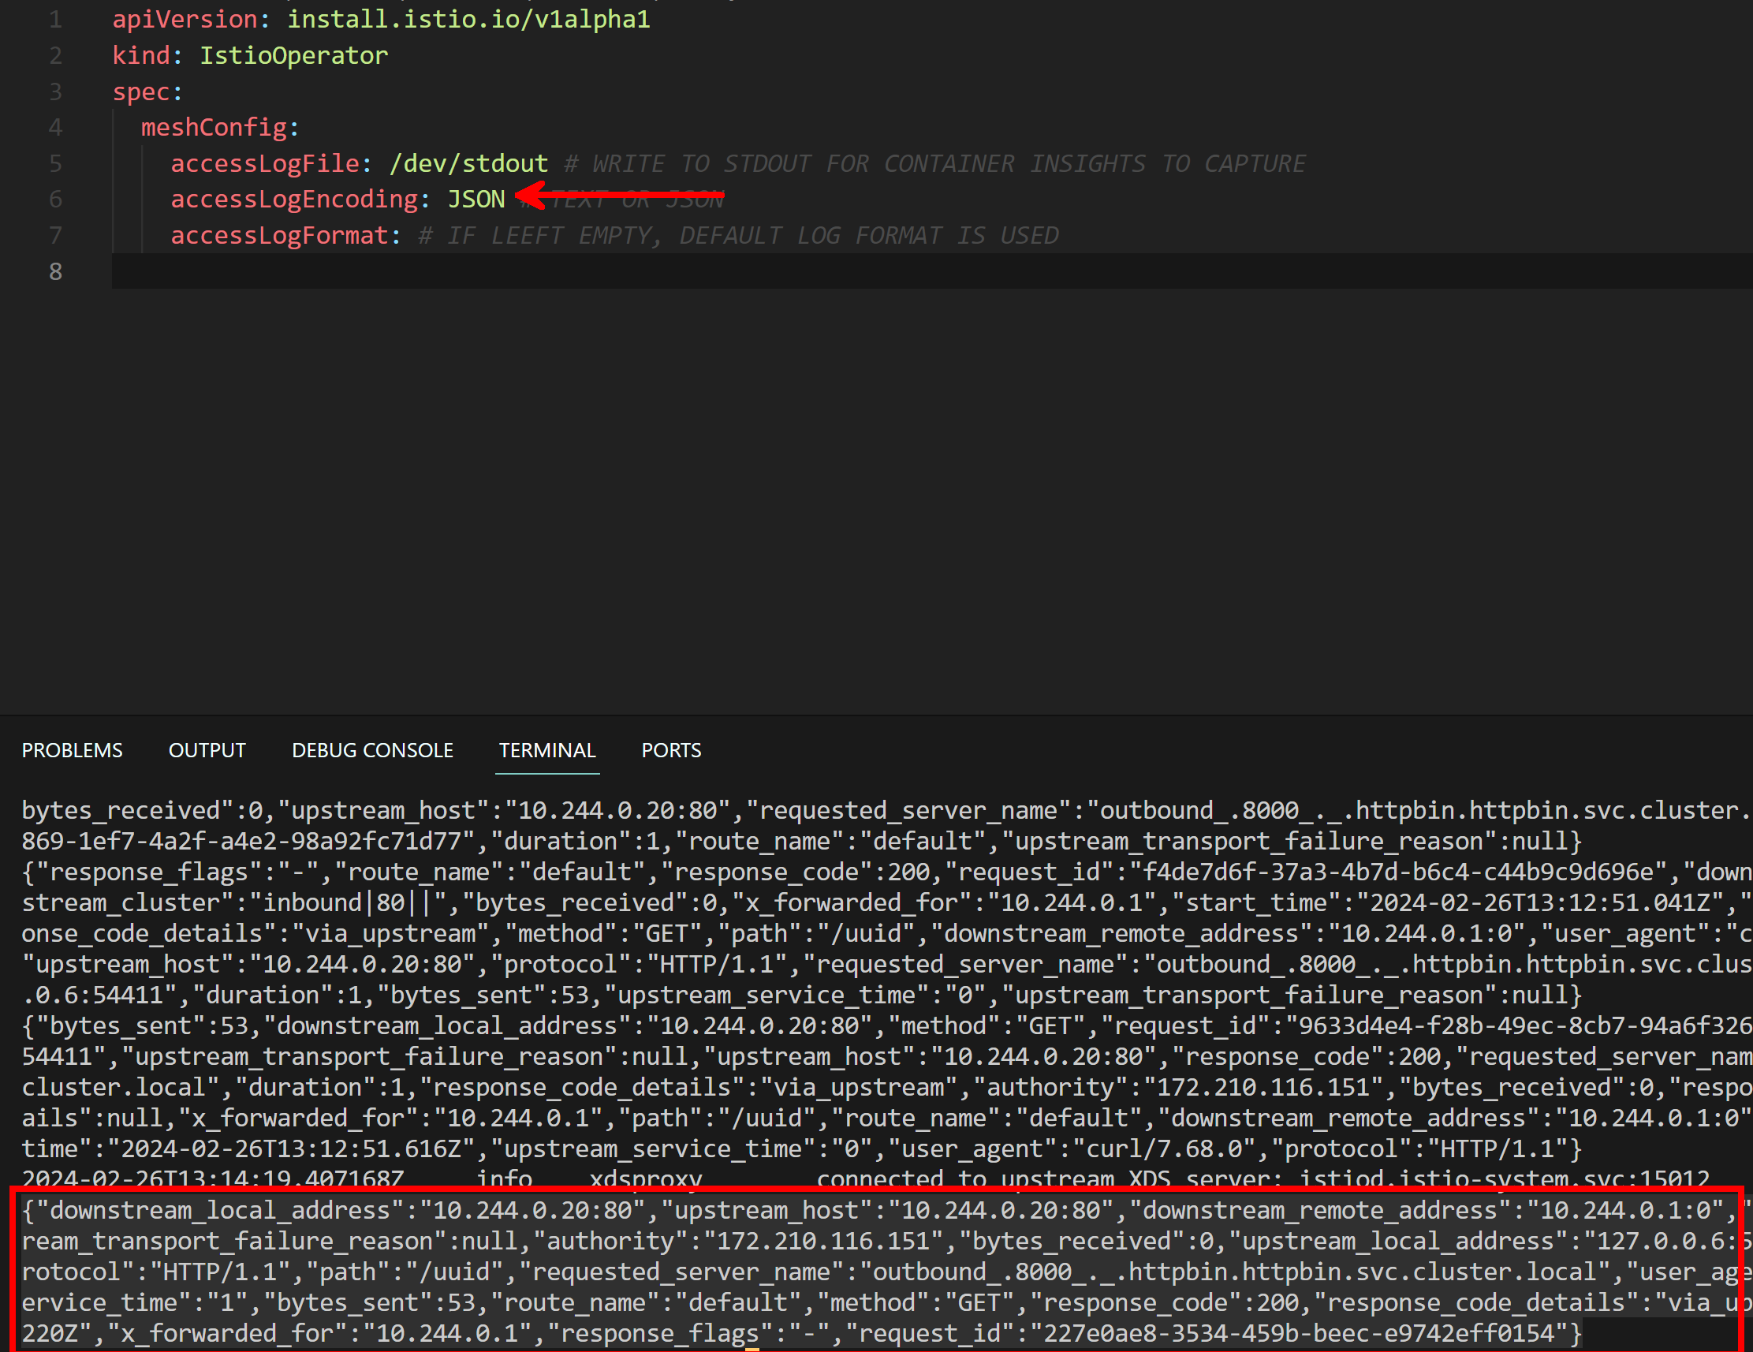This screenshot has height=1352, width=1753.
Task: Click the IstioOperator value text
Action: tap(294, 55)
